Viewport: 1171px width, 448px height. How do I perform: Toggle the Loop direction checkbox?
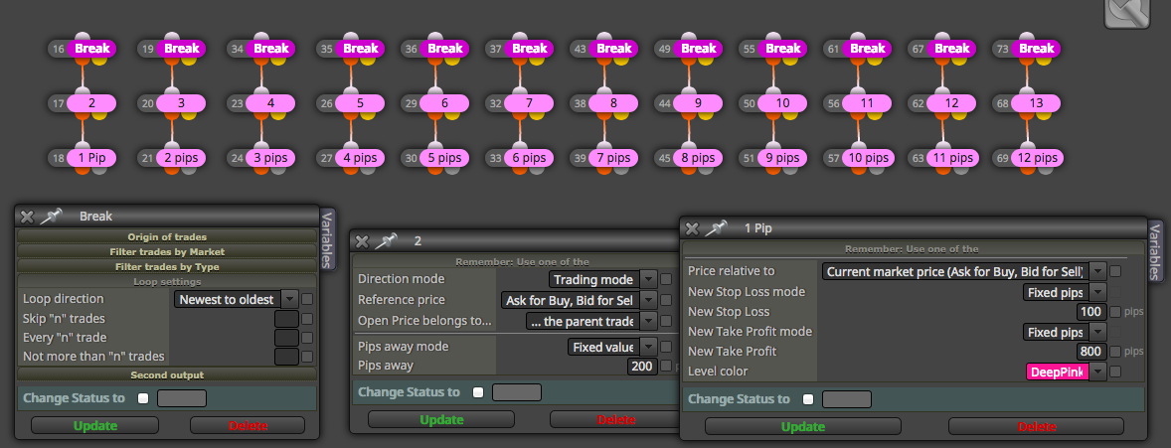[307, 299]
